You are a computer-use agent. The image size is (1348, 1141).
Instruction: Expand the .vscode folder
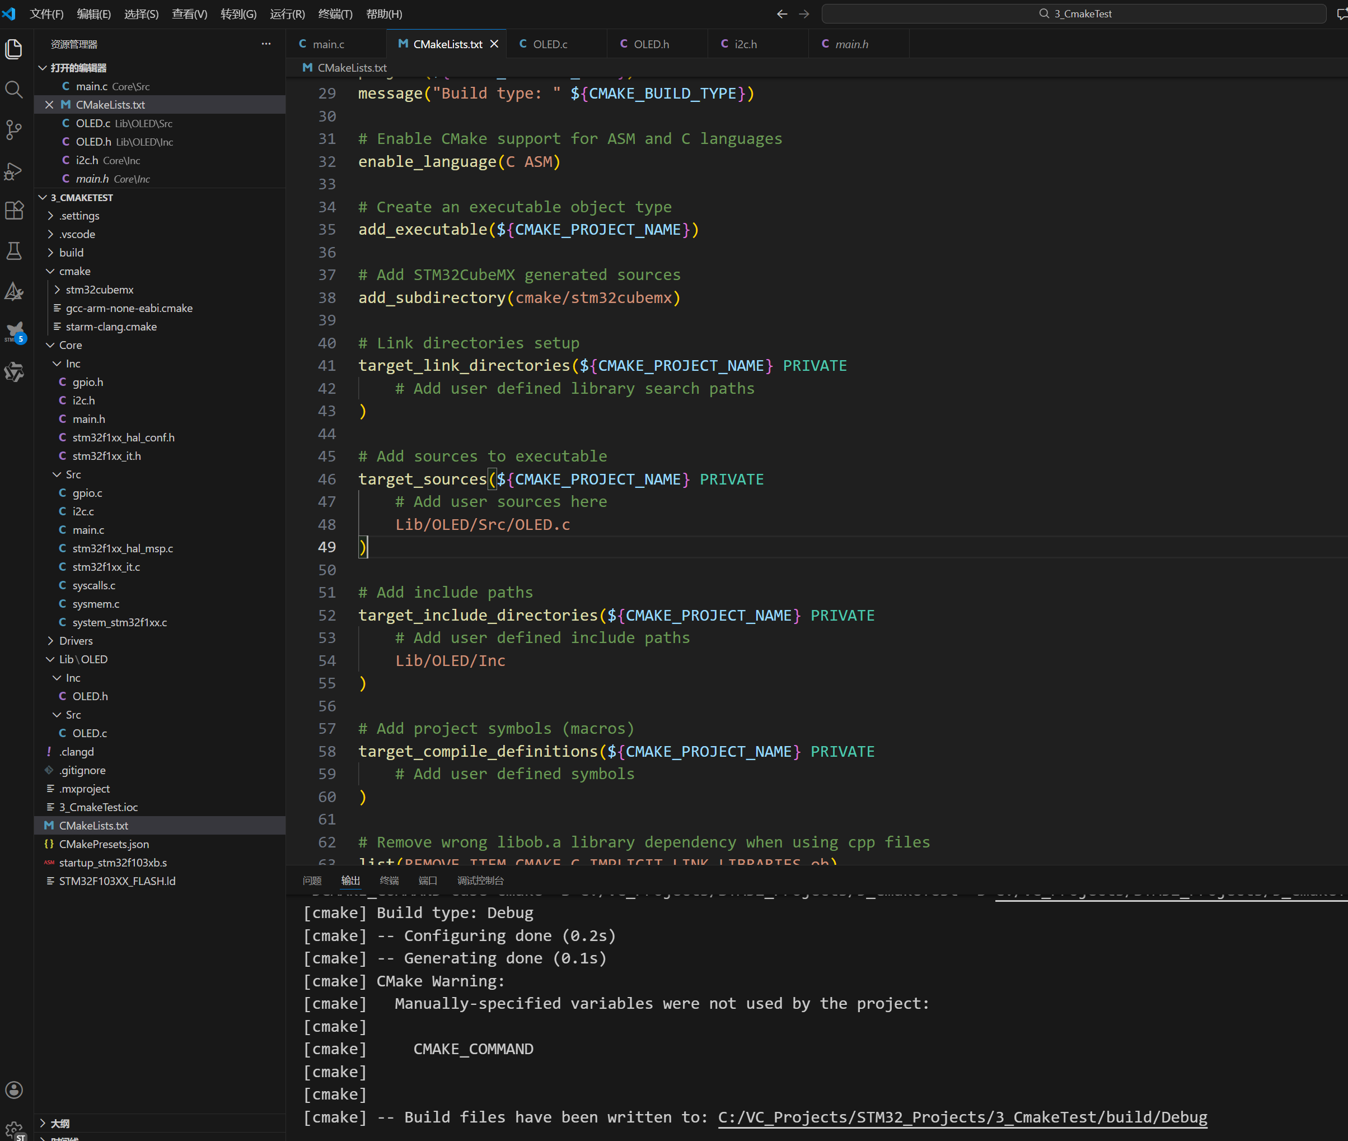[50, 234]
